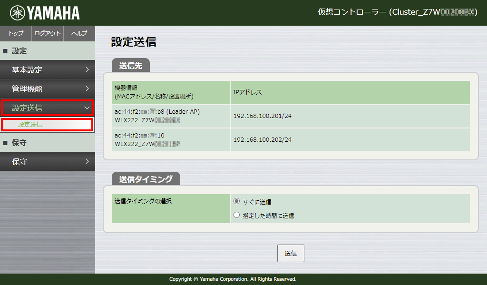Viewport: 487px width, 285px height.
Task: Select the 指定した時間に送信 radio button
Action: point(236,215)
